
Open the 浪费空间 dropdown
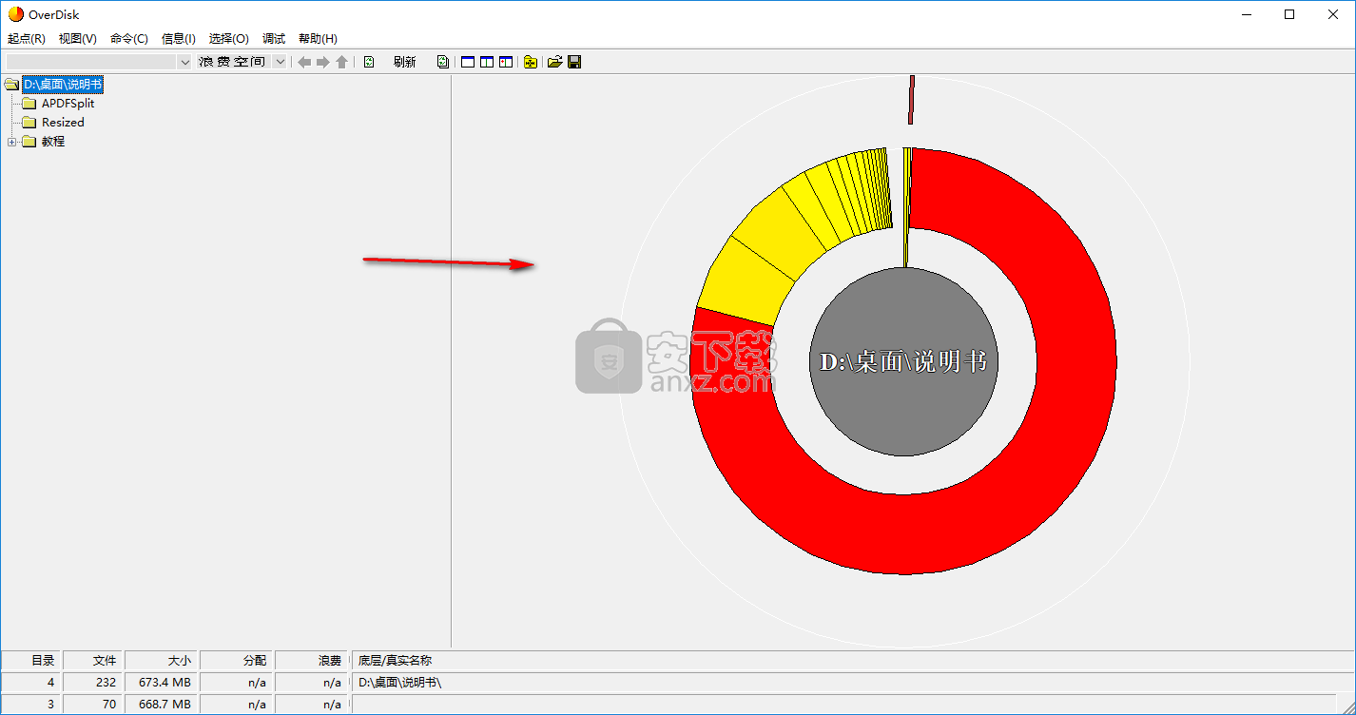(x=280, y=62)
